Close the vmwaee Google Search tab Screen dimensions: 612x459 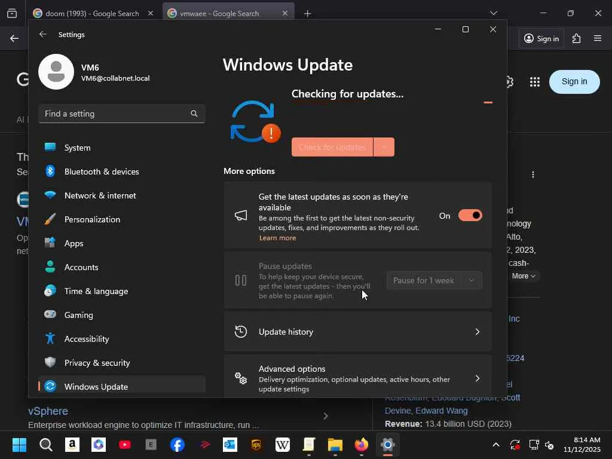pos(285,13)
